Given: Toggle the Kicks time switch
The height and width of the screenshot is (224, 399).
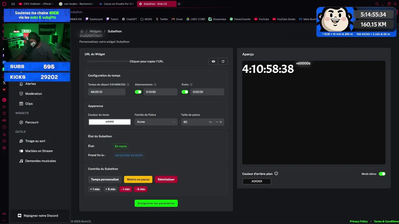Looking at the screenshot, I should click(185, 92).
